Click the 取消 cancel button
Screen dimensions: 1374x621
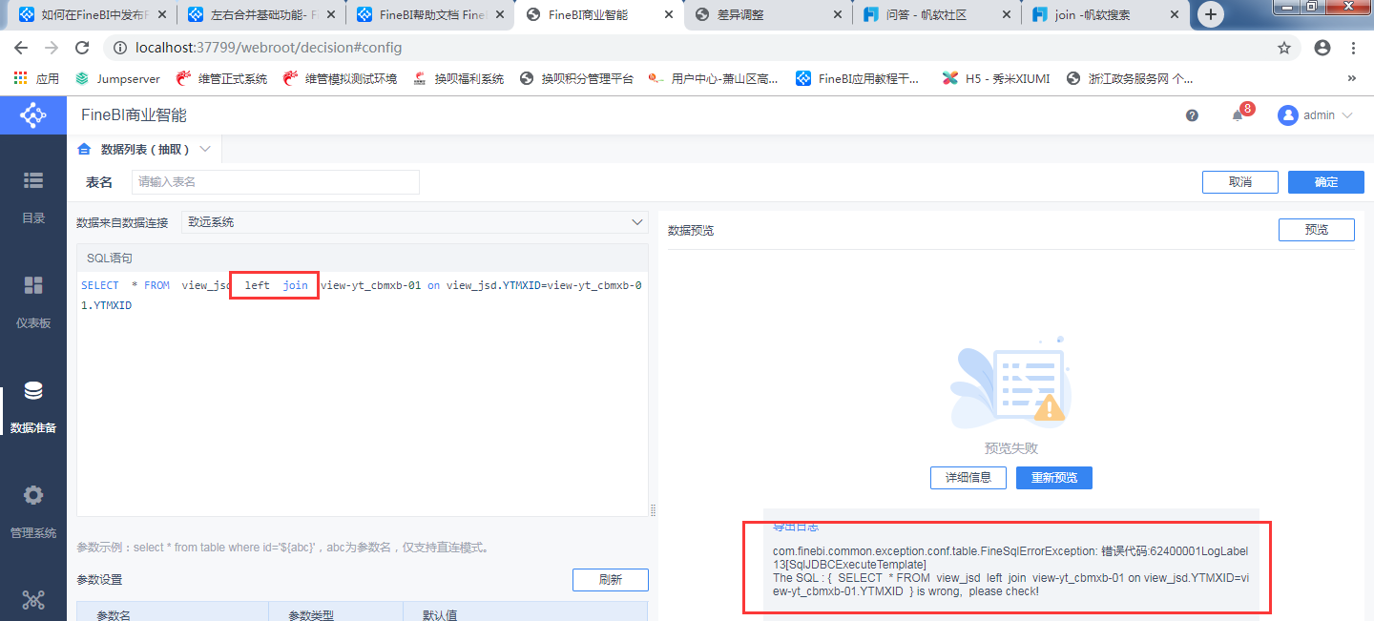pos(1240,182)
